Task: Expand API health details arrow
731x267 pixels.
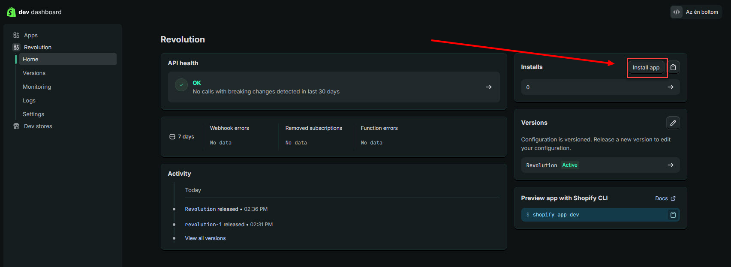Action: (488, 87)
